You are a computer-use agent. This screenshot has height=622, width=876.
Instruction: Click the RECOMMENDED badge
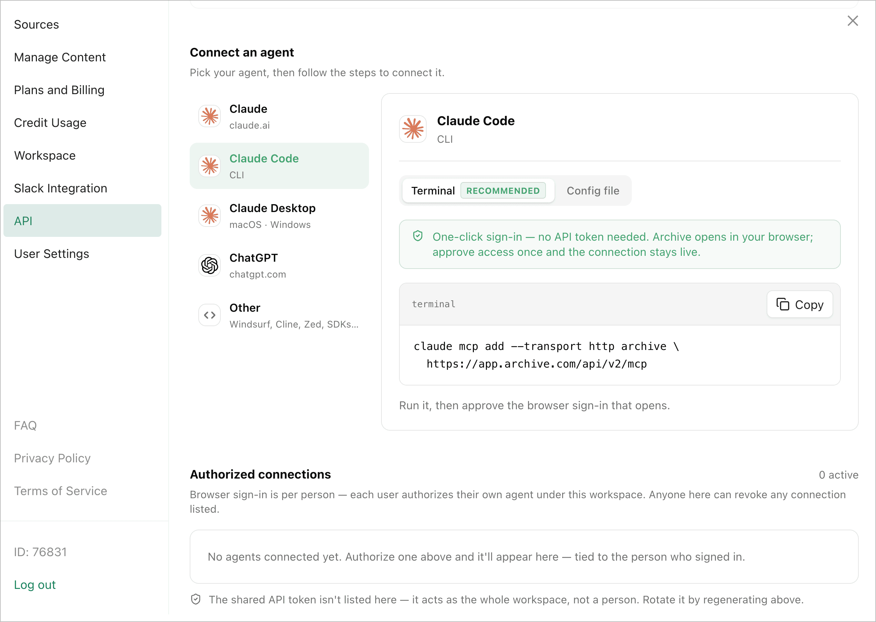click(503, 191)
